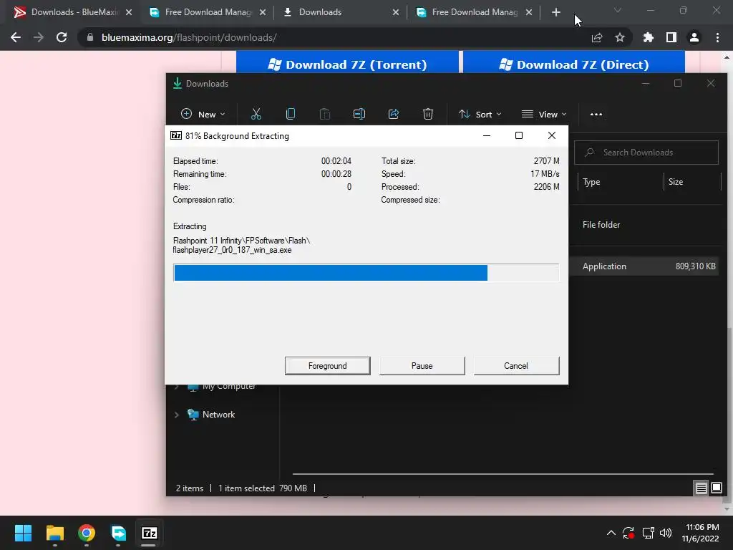
Task: Close the Chrome Downloads tab
Action: [x=395, y=12]
